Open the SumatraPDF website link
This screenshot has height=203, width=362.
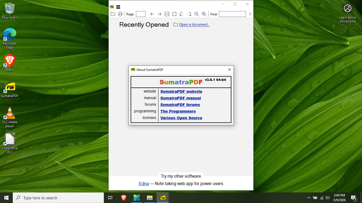pyautogui.click(x=181, y=91)
